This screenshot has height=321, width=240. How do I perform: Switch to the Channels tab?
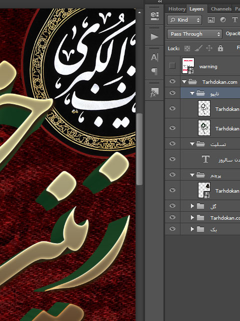point(221,9)
